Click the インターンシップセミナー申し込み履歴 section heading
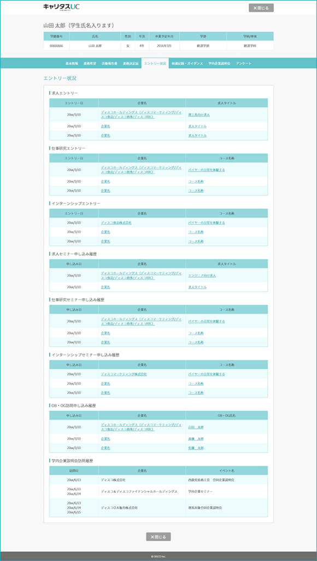 [85, 355]
